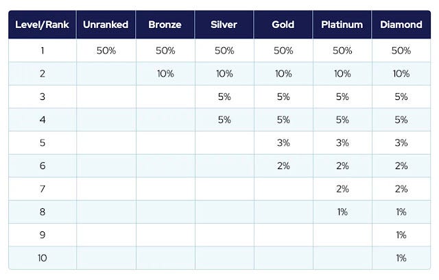Select the Bronze 10% cell in level 2
Viewport: 439px width, 280px height.
click(x=165, y=74)
